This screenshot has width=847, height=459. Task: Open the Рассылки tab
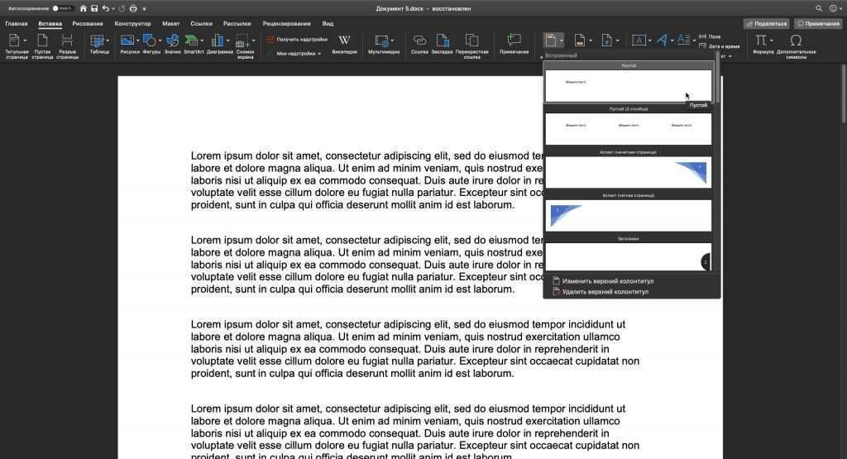(x=237, y=24)
